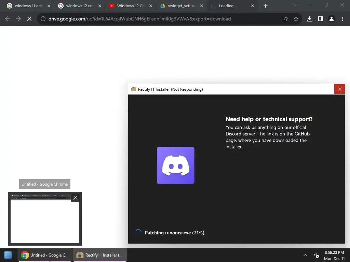
Task: Open the muted volume tray icon
Action: (x=316, y=255)
